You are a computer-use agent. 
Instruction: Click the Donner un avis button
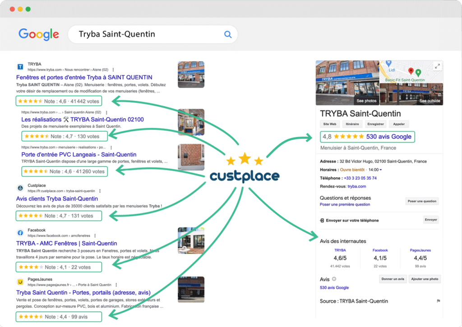(393, 279)
